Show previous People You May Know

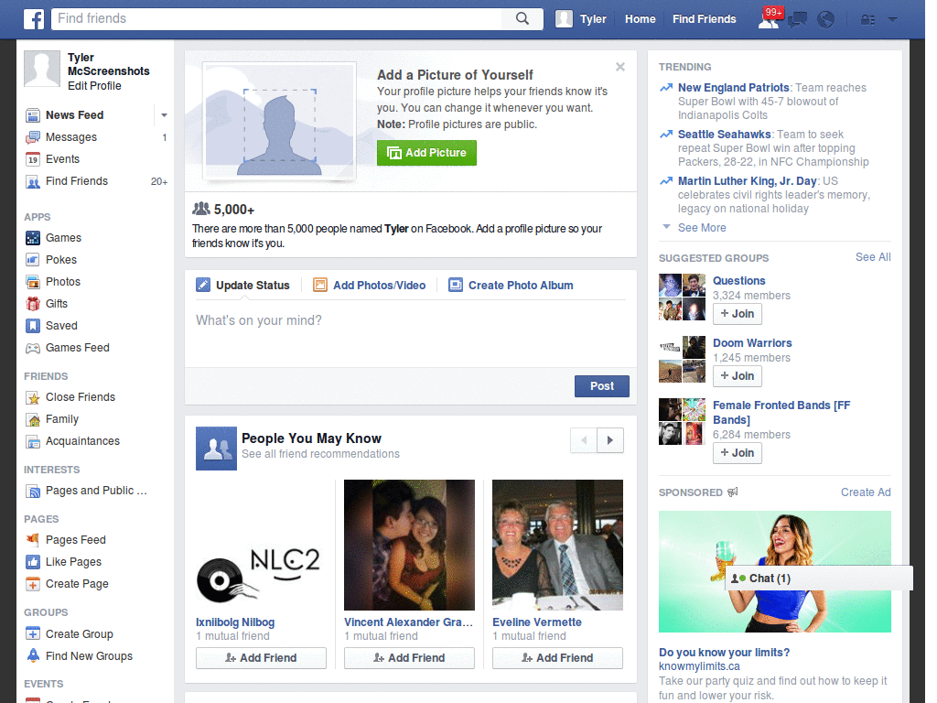pyautogui.click(x=584, y=440)
